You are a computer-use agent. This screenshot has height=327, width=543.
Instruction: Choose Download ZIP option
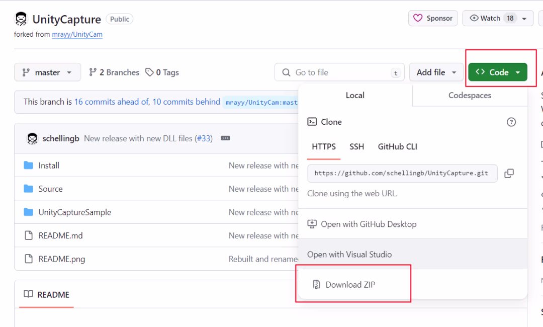(413, 285)
